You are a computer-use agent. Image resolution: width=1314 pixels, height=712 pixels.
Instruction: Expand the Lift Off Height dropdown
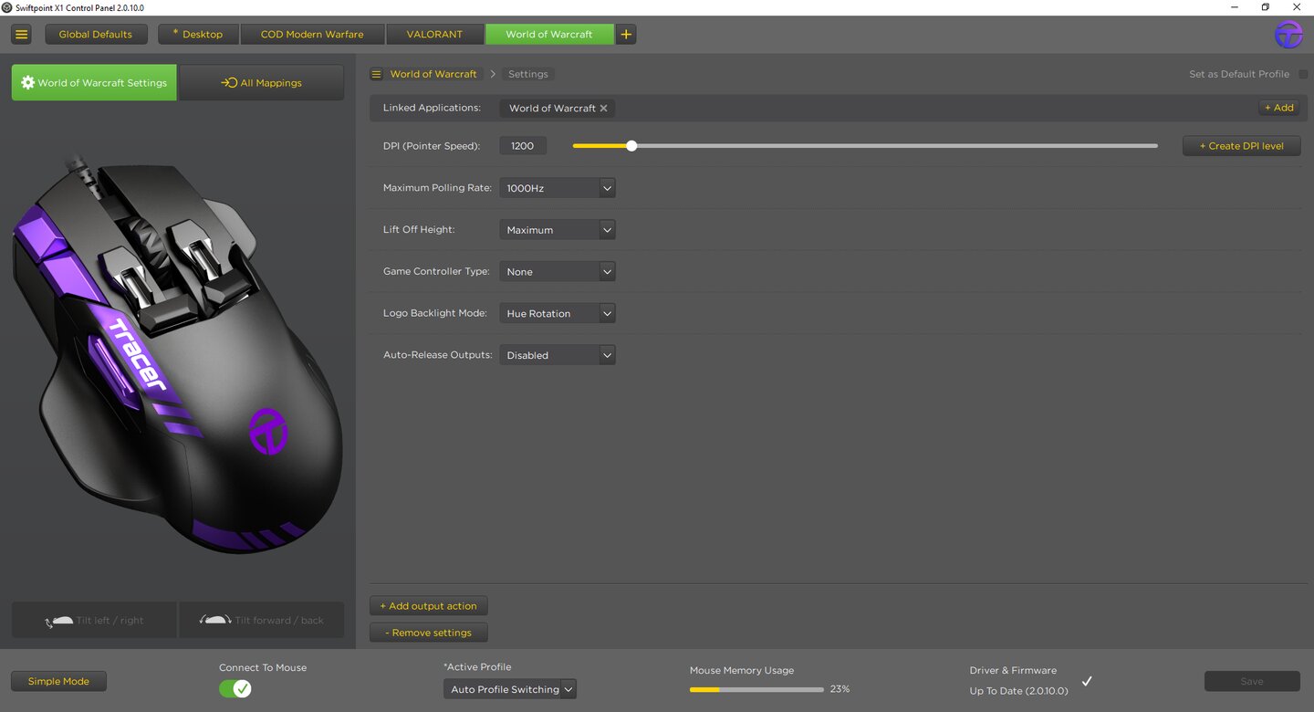click(x=558, y=230)
